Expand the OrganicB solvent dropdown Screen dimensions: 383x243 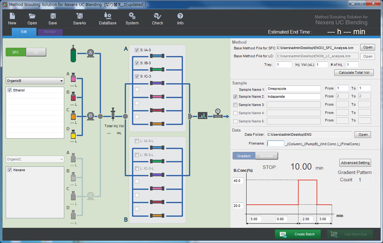(35, 81)
